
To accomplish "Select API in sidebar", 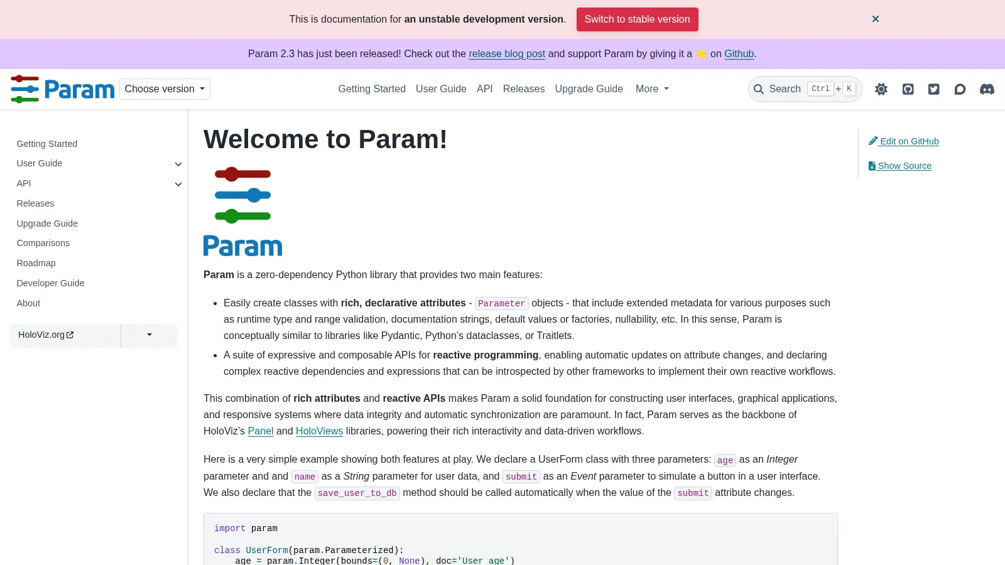I will [24, 183].
